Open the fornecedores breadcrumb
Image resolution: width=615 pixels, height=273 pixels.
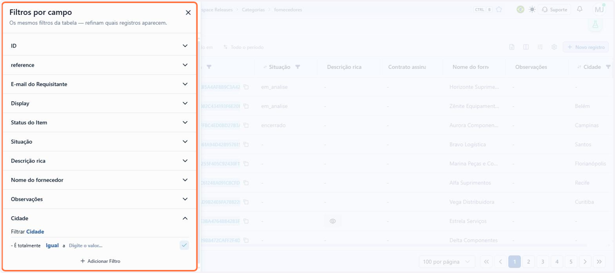tap(288, 10)
